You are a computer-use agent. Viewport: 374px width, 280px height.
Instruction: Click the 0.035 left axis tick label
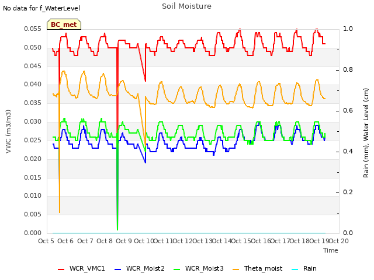point(33,103)
